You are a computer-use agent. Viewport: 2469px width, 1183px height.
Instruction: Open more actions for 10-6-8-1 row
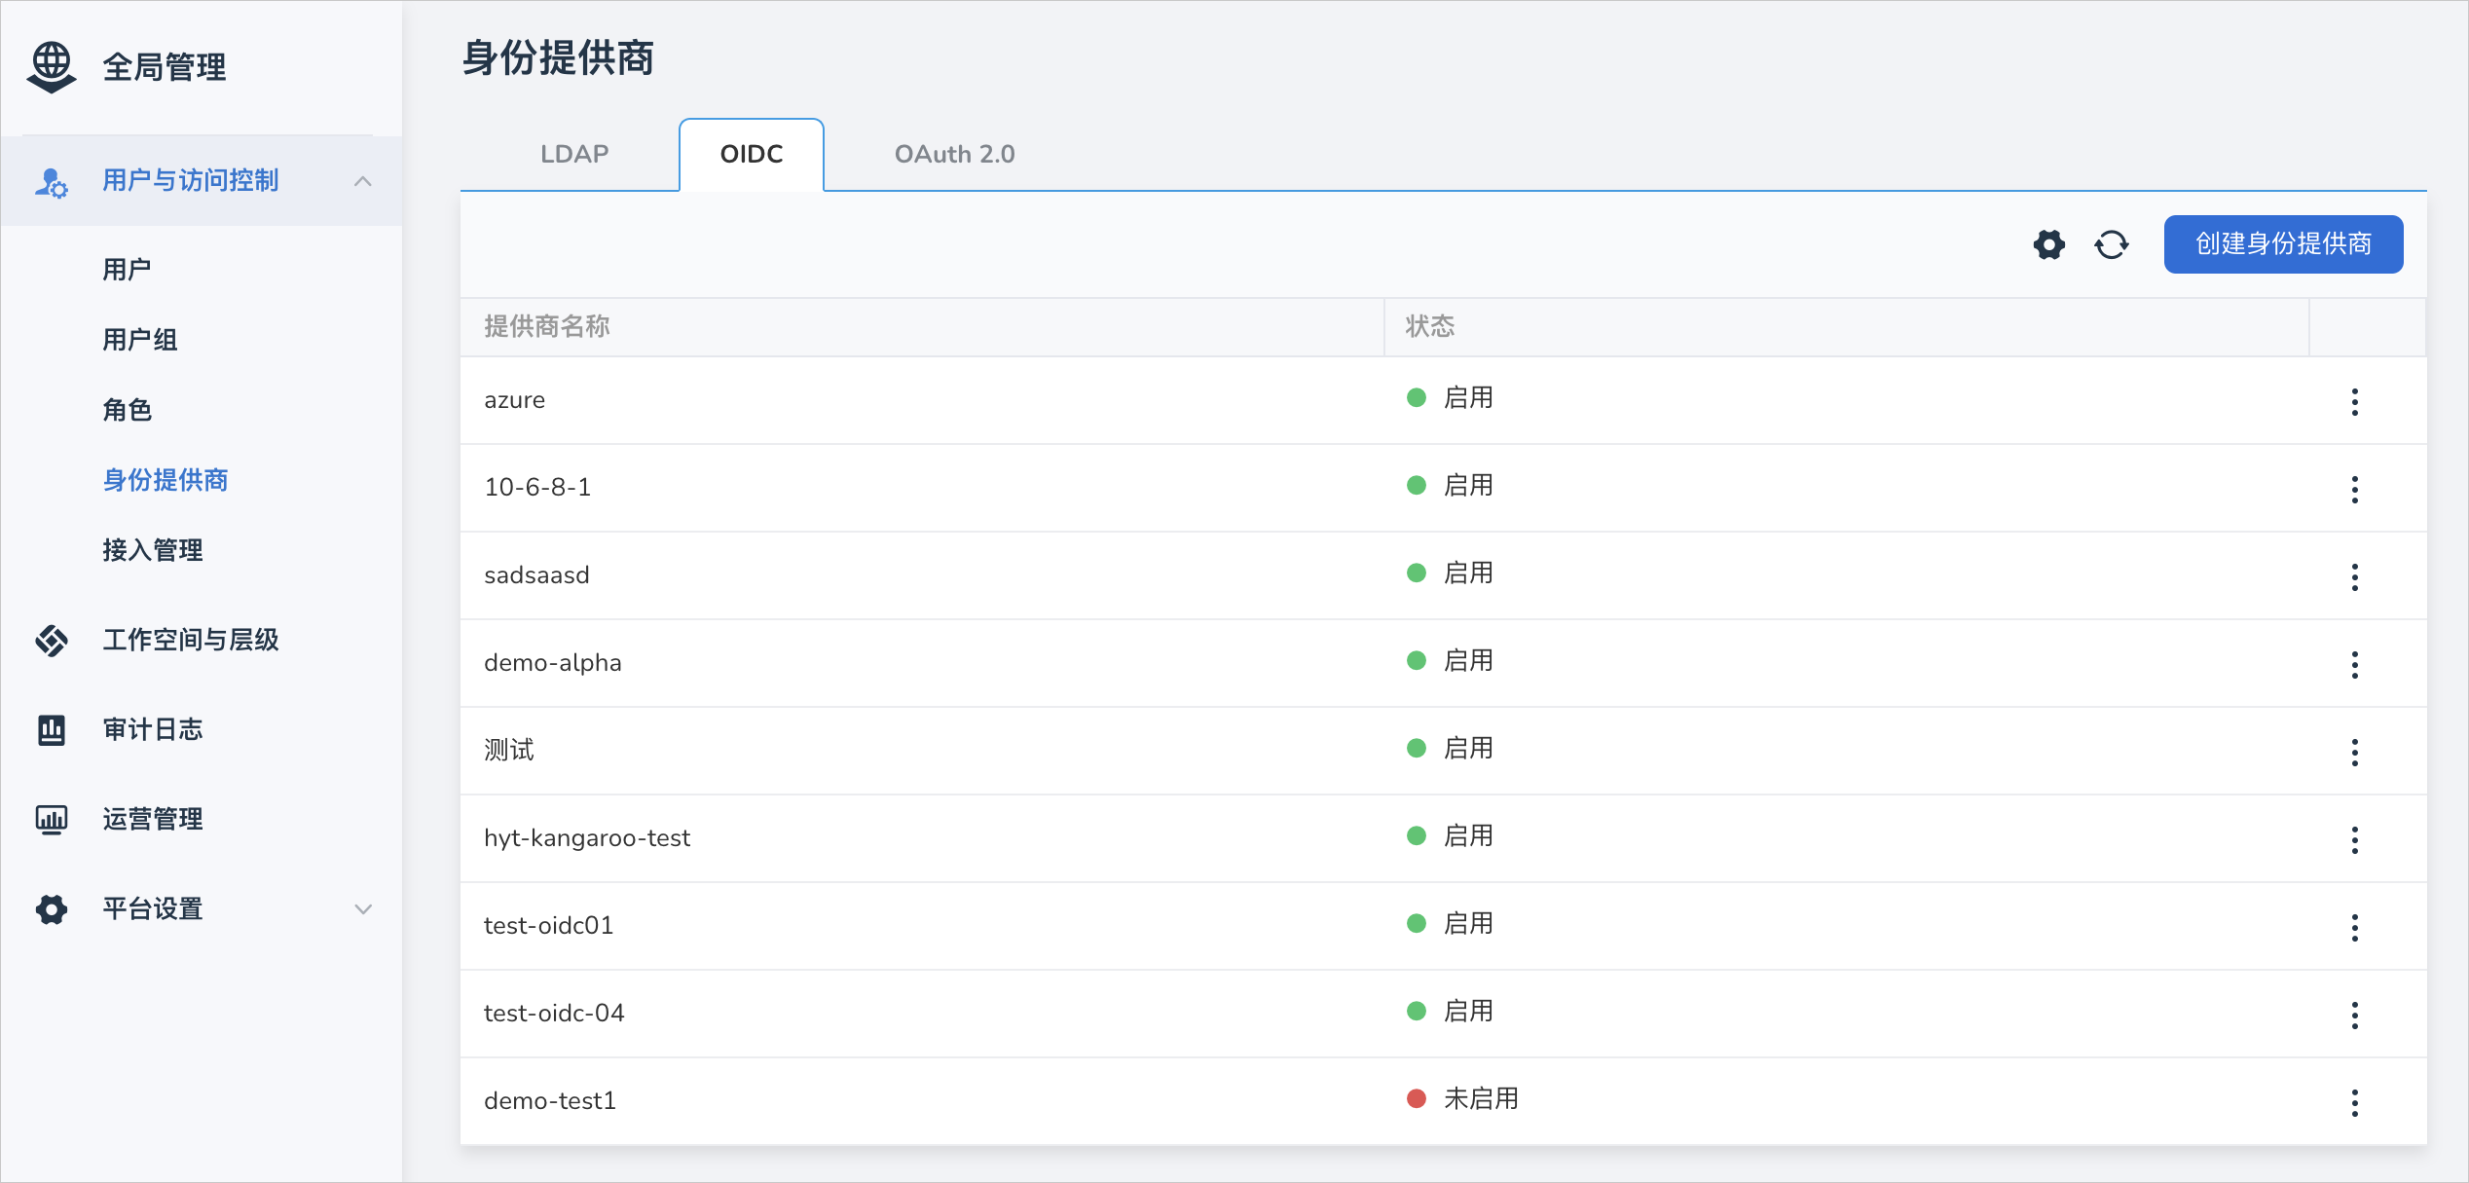pyautogui.click(x=2355, y=489)
